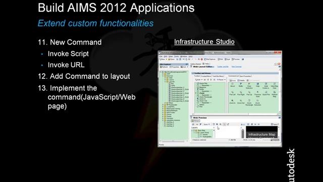323x182 pixels.
Task: Select Measure in the toolbar items list
Action: click(203, 87)
